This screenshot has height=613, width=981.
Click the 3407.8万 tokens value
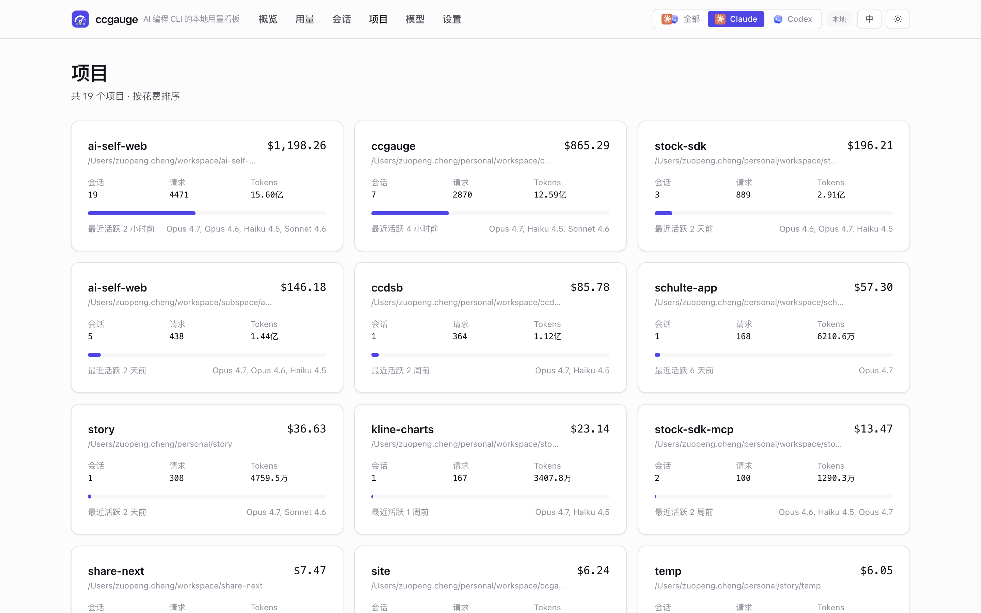[552, 478]
